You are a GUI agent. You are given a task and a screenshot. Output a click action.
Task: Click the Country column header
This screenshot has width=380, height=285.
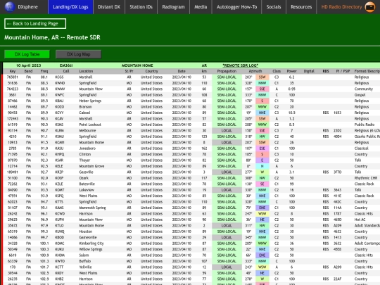pyautogui.click(x=151, y=71)
